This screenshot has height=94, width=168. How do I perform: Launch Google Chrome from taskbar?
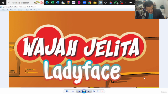(x=90, y=3)
